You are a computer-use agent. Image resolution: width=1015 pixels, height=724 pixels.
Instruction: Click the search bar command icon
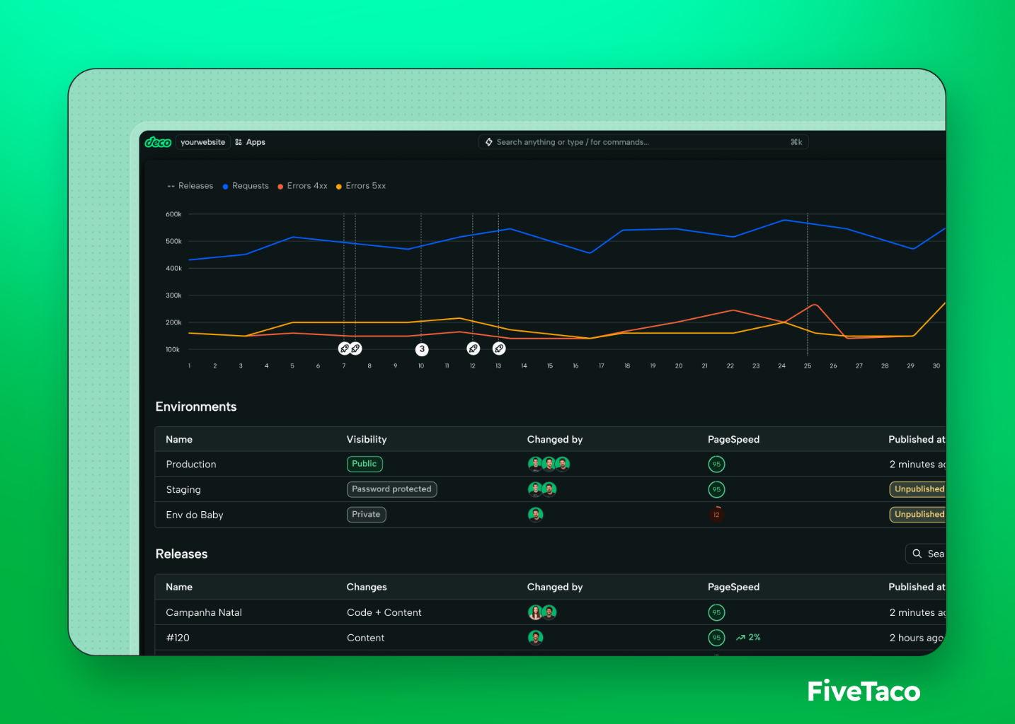tap(489, 142)
